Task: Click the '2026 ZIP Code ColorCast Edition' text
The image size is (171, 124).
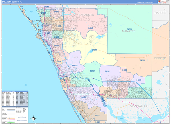Action: (145, 3)
